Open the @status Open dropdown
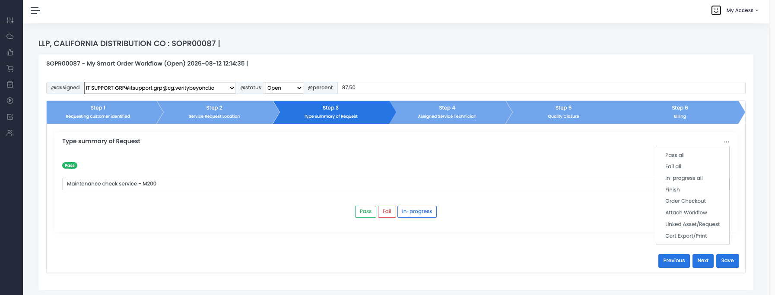Image resolution: width=775 pixels, height=295 pixels. pos(284,88)
